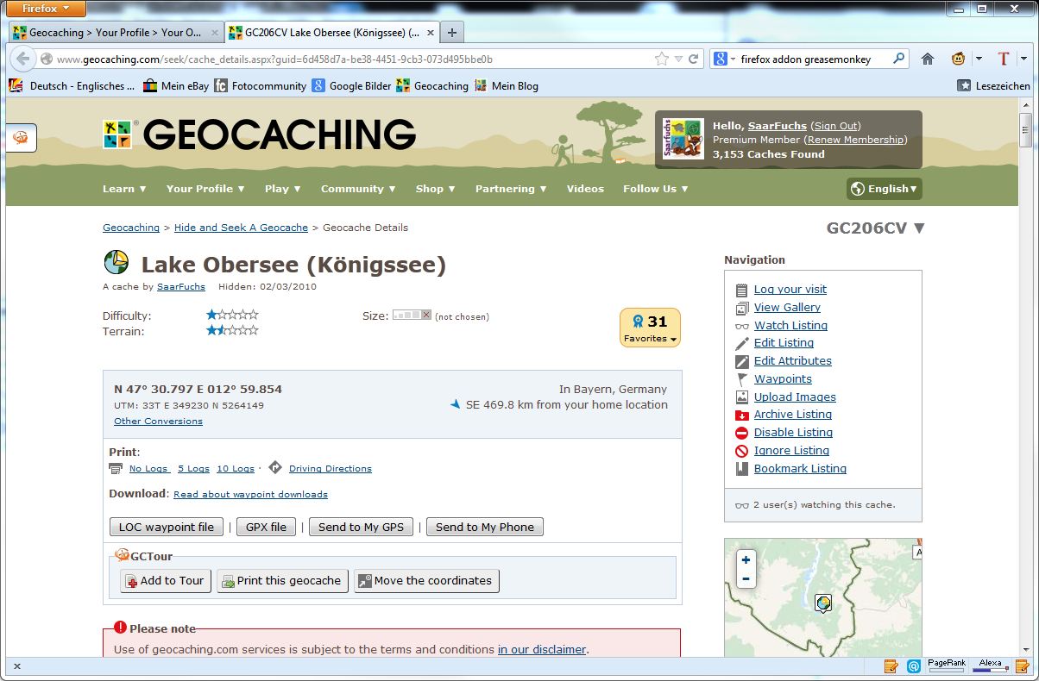Click Other Conversions link

click(158, 422)
